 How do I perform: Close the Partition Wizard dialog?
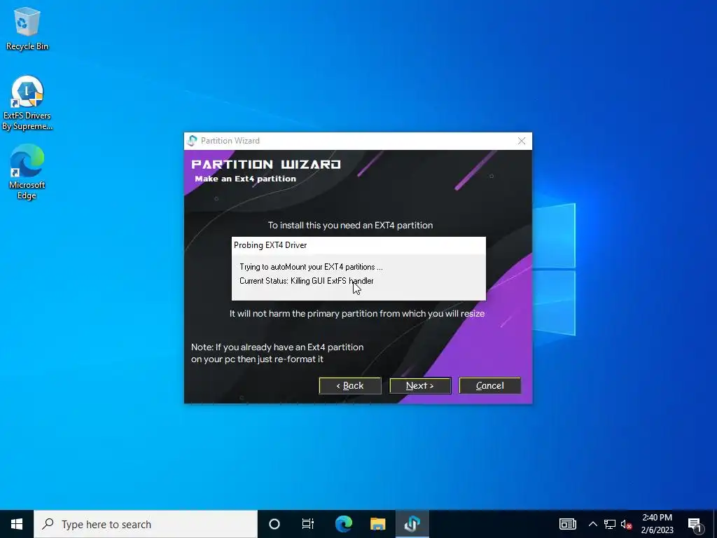(x=521, y=141)
